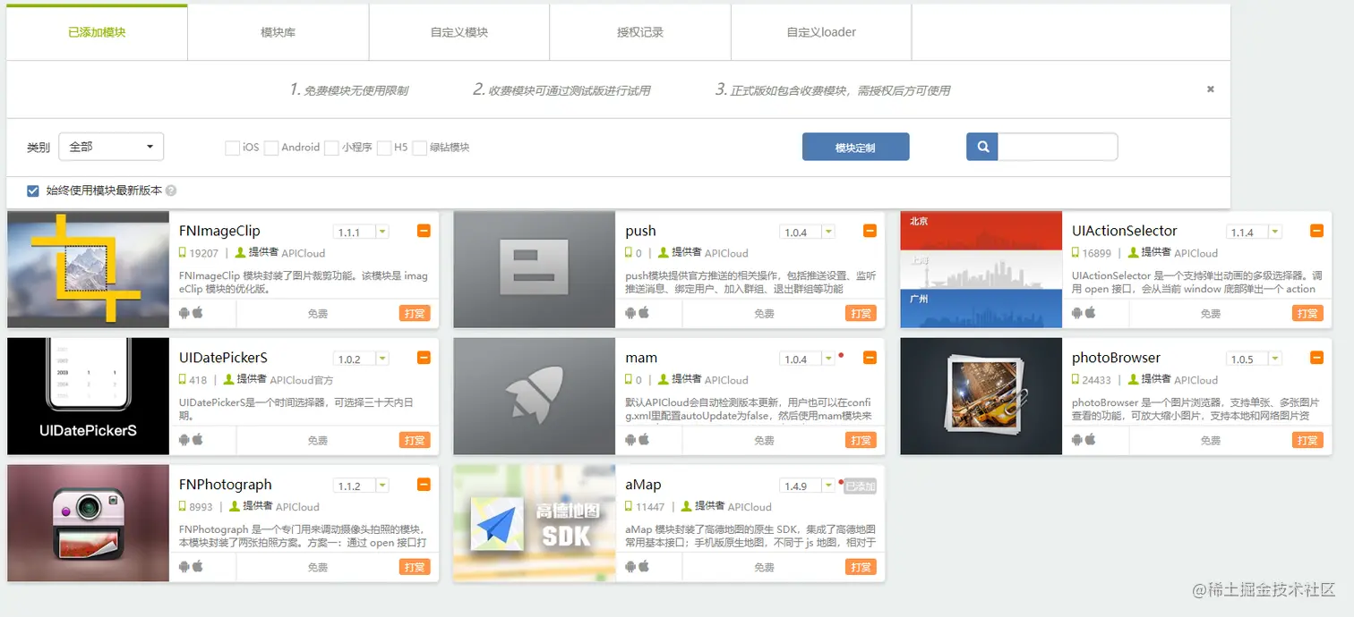This screenshot has width=1354, height=617.
Task: Check the iOS filter checkbox
Action: click(x=232, y=148)
